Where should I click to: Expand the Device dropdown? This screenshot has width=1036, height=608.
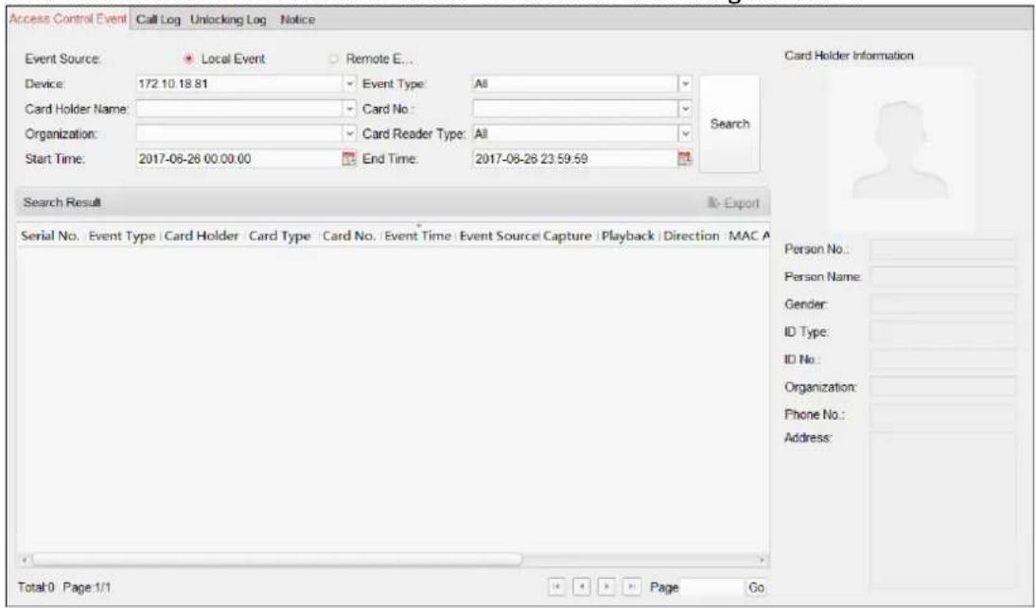[x=351, y=84]
